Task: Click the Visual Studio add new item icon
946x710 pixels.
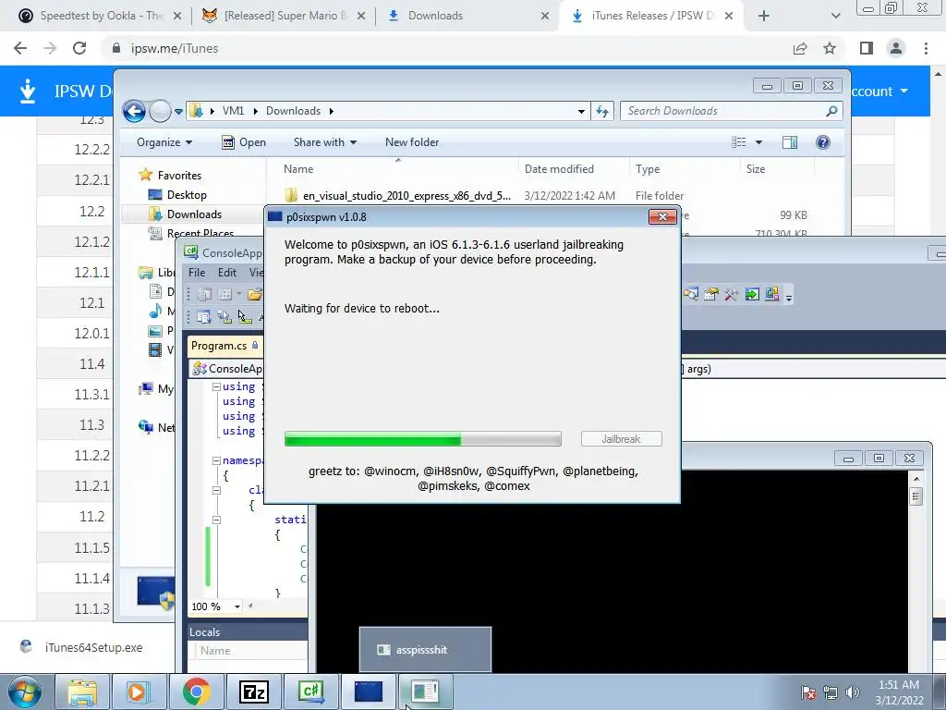Action: 225,295
